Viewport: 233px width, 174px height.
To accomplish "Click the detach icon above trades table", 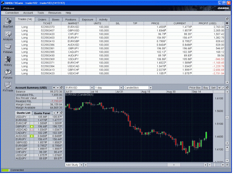I will coord(227,19).
